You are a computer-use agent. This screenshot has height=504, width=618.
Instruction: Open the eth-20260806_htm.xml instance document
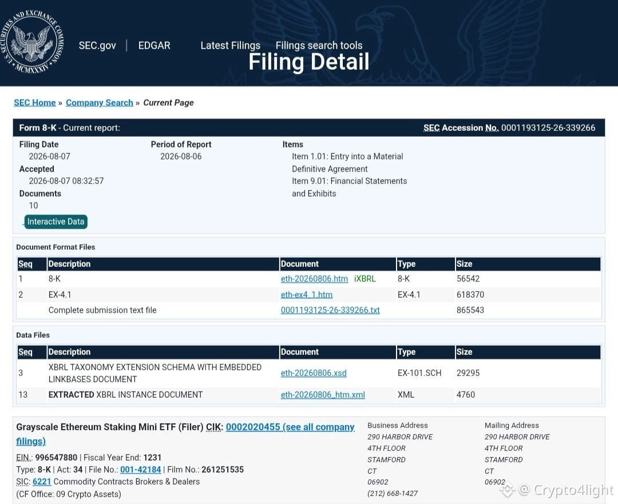[322, 395]
